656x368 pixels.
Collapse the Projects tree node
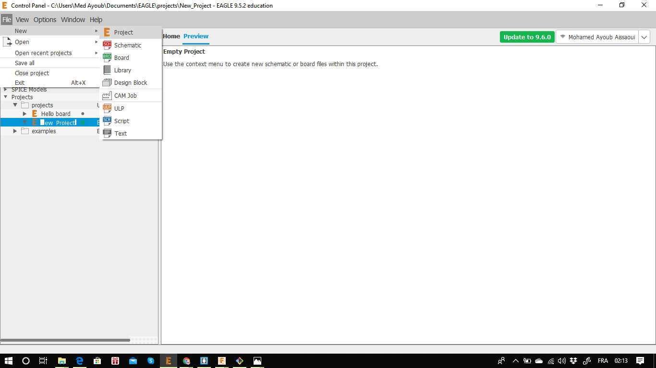tap(6, 97)
